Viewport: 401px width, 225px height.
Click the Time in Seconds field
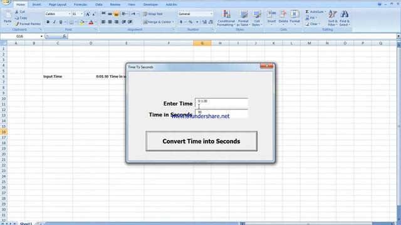[221, 114]
